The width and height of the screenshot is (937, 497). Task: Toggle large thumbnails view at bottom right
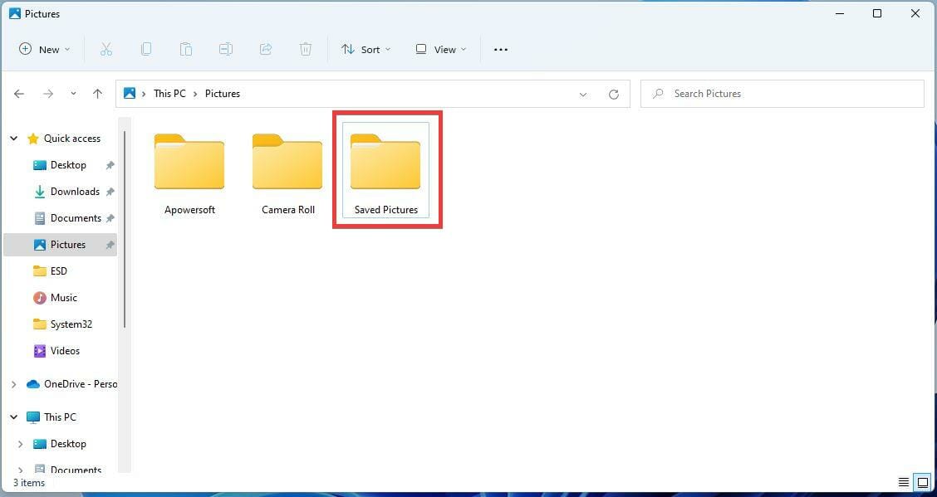[x=922, y=482]
